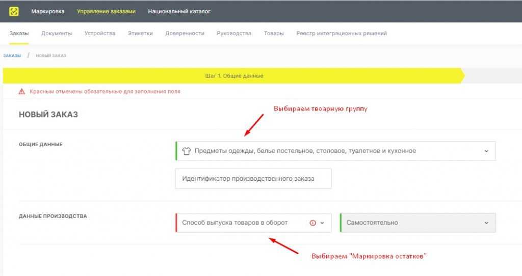Open the Руководства tab

click(234, 34)
